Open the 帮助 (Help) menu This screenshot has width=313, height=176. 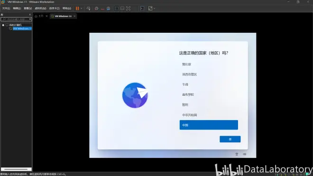67,9
